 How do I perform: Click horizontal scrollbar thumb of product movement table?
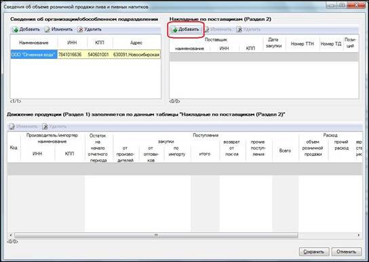click(156, 235)
